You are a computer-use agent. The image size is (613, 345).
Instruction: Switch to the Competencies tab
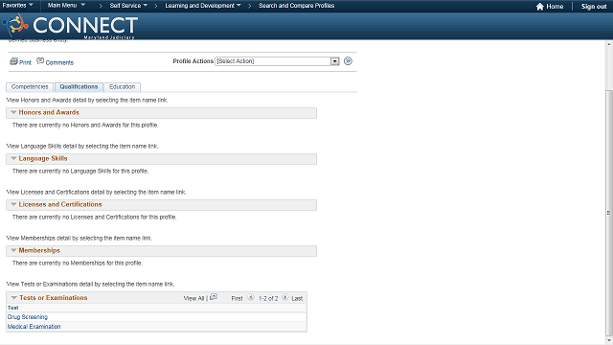coord(30,87)
